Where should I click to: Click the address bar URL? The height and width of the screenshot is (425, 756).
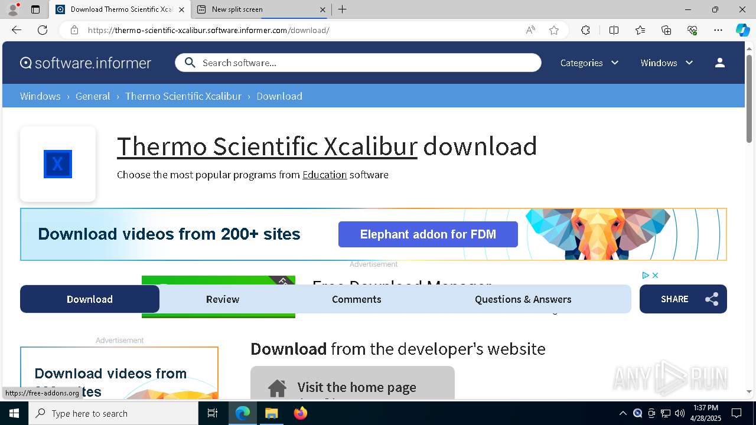tap(208, 30)
